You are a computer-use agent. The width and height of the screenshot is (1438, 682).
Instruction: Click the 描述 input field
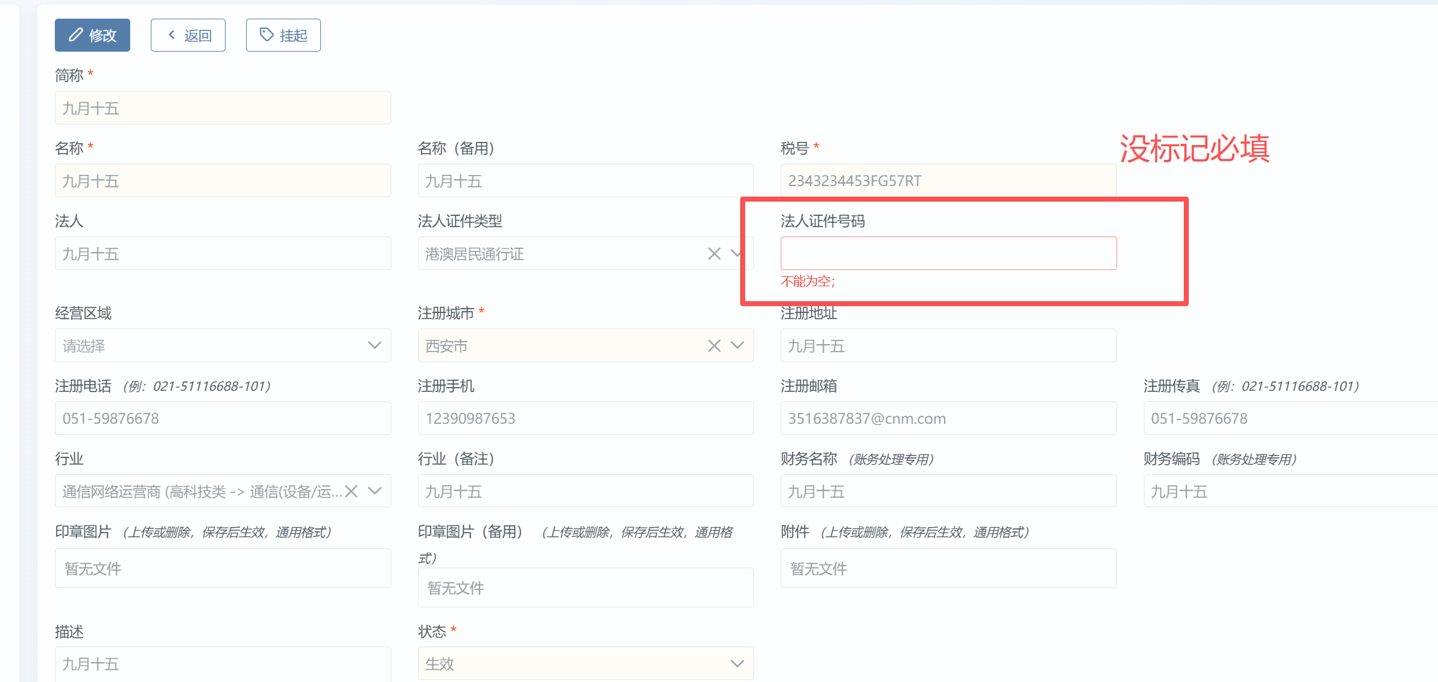click(x=222, y=663)
